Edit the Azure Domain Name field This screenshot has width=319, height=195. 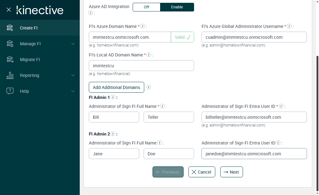coord(130,37)
